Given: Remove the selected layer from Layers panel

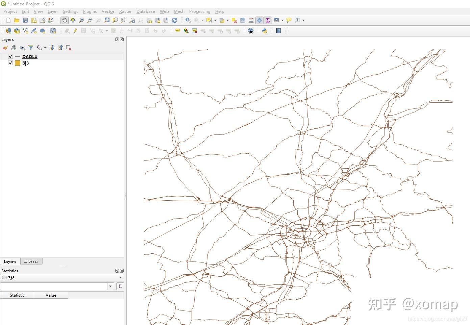Looking at the screenshot, I should (x=69, y=48).
